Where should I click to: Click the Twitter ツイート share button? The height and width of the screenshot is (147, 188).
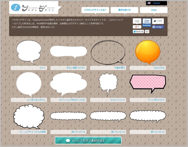pyautogui.click(x=138, y=32)
